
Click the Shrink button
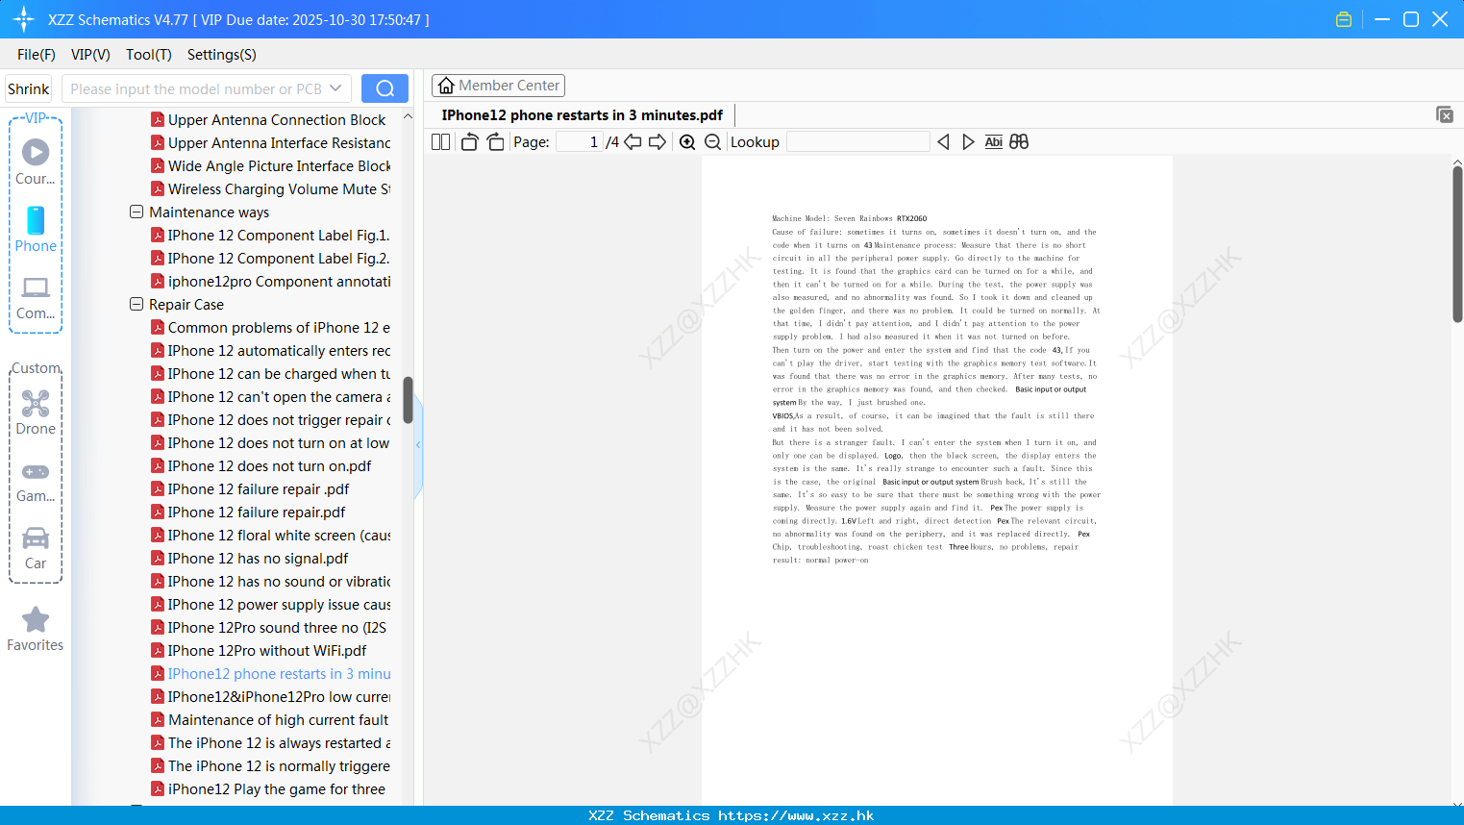(x=29, y=88)
